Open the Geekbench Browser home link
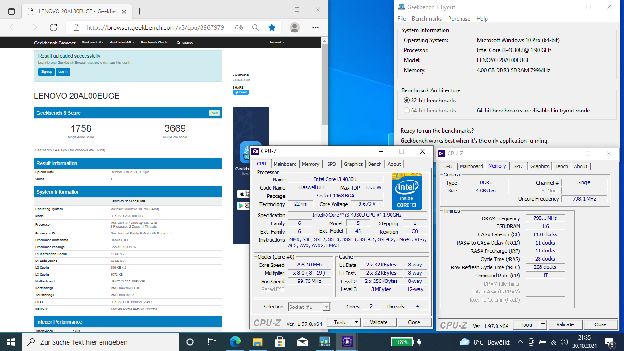Screen dimensions: 624x351 (x=55, y=43)
